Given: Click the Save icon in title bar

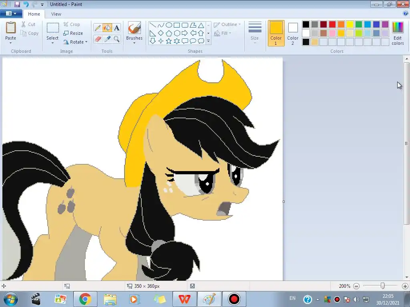Looking at the screenshot, I should point(17,4).
